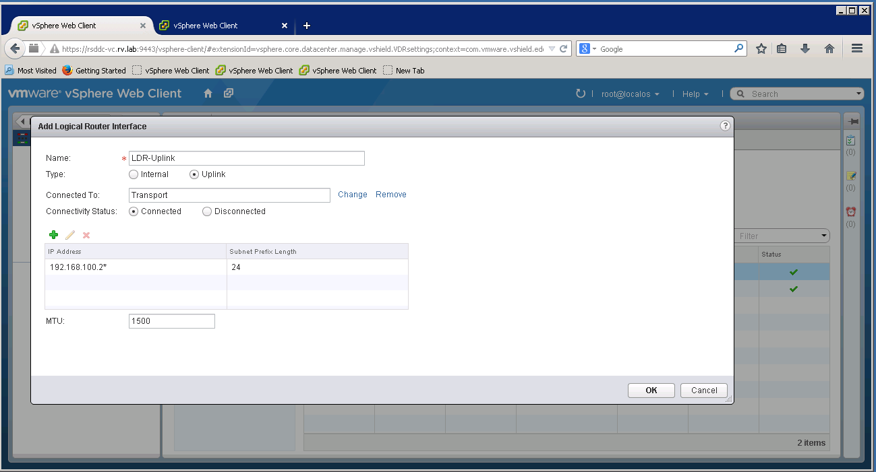876x472 pixels.
Task: Click the Change link for Connected To
Action: pyautogui.click(x=353, y=195)
